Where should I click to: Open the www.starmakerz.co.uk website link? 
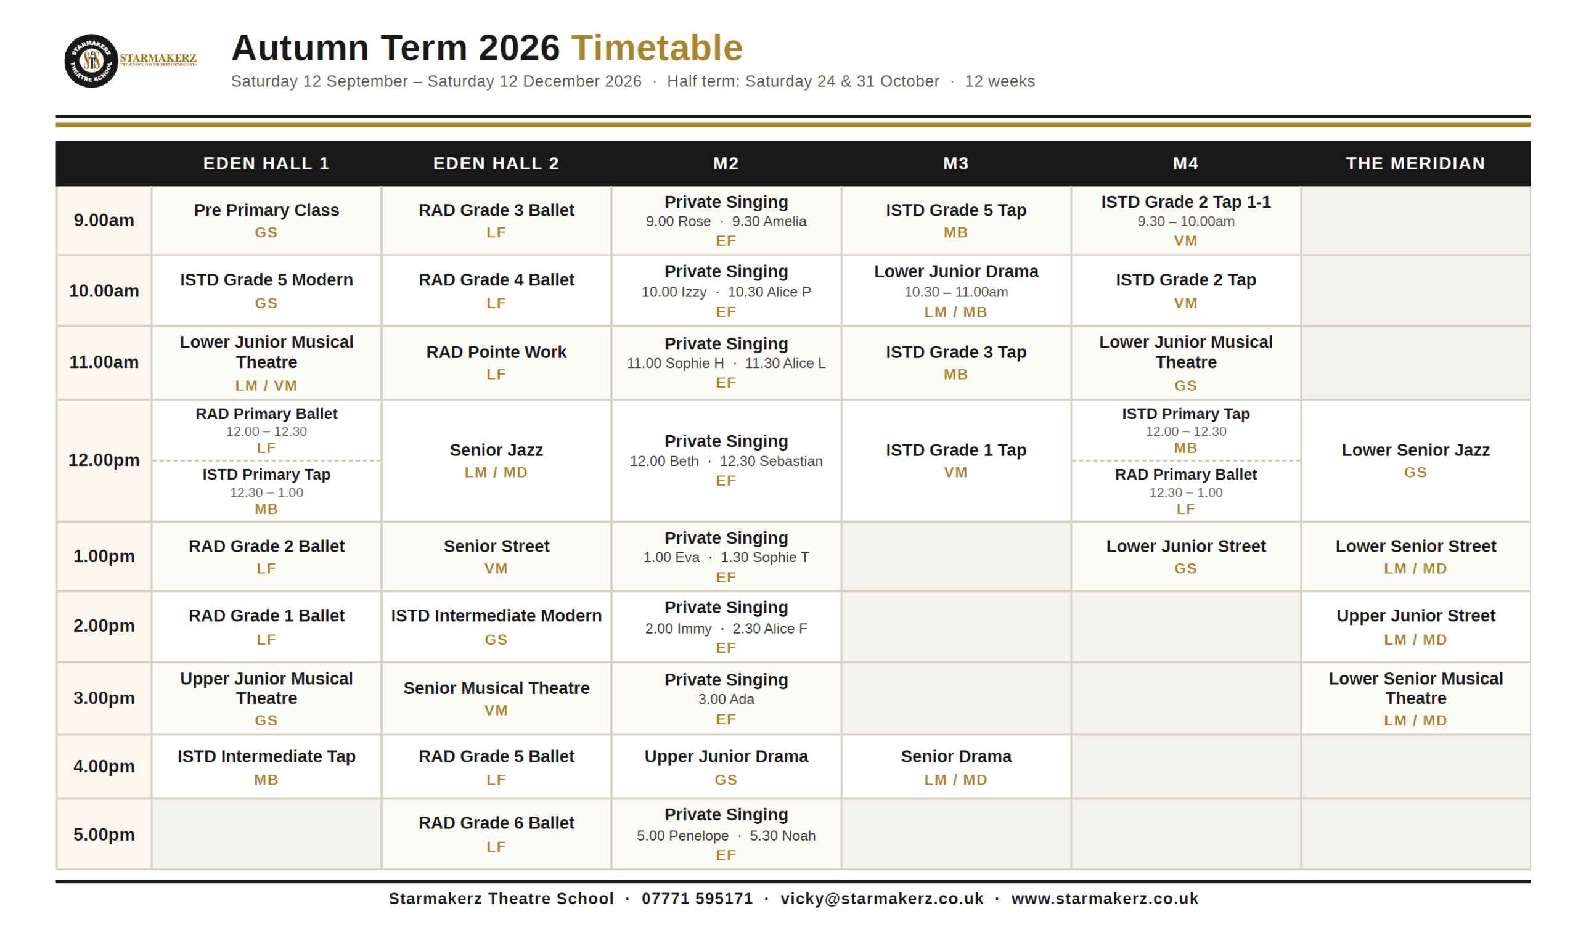[1105, 899]
